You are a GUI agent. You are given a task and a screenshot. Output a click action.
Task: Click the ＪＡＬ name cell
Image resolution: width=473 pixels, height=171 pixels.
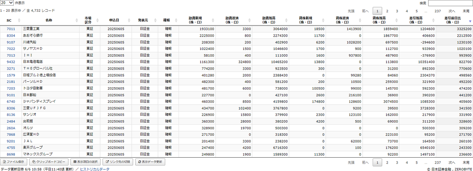coord(50,141)
